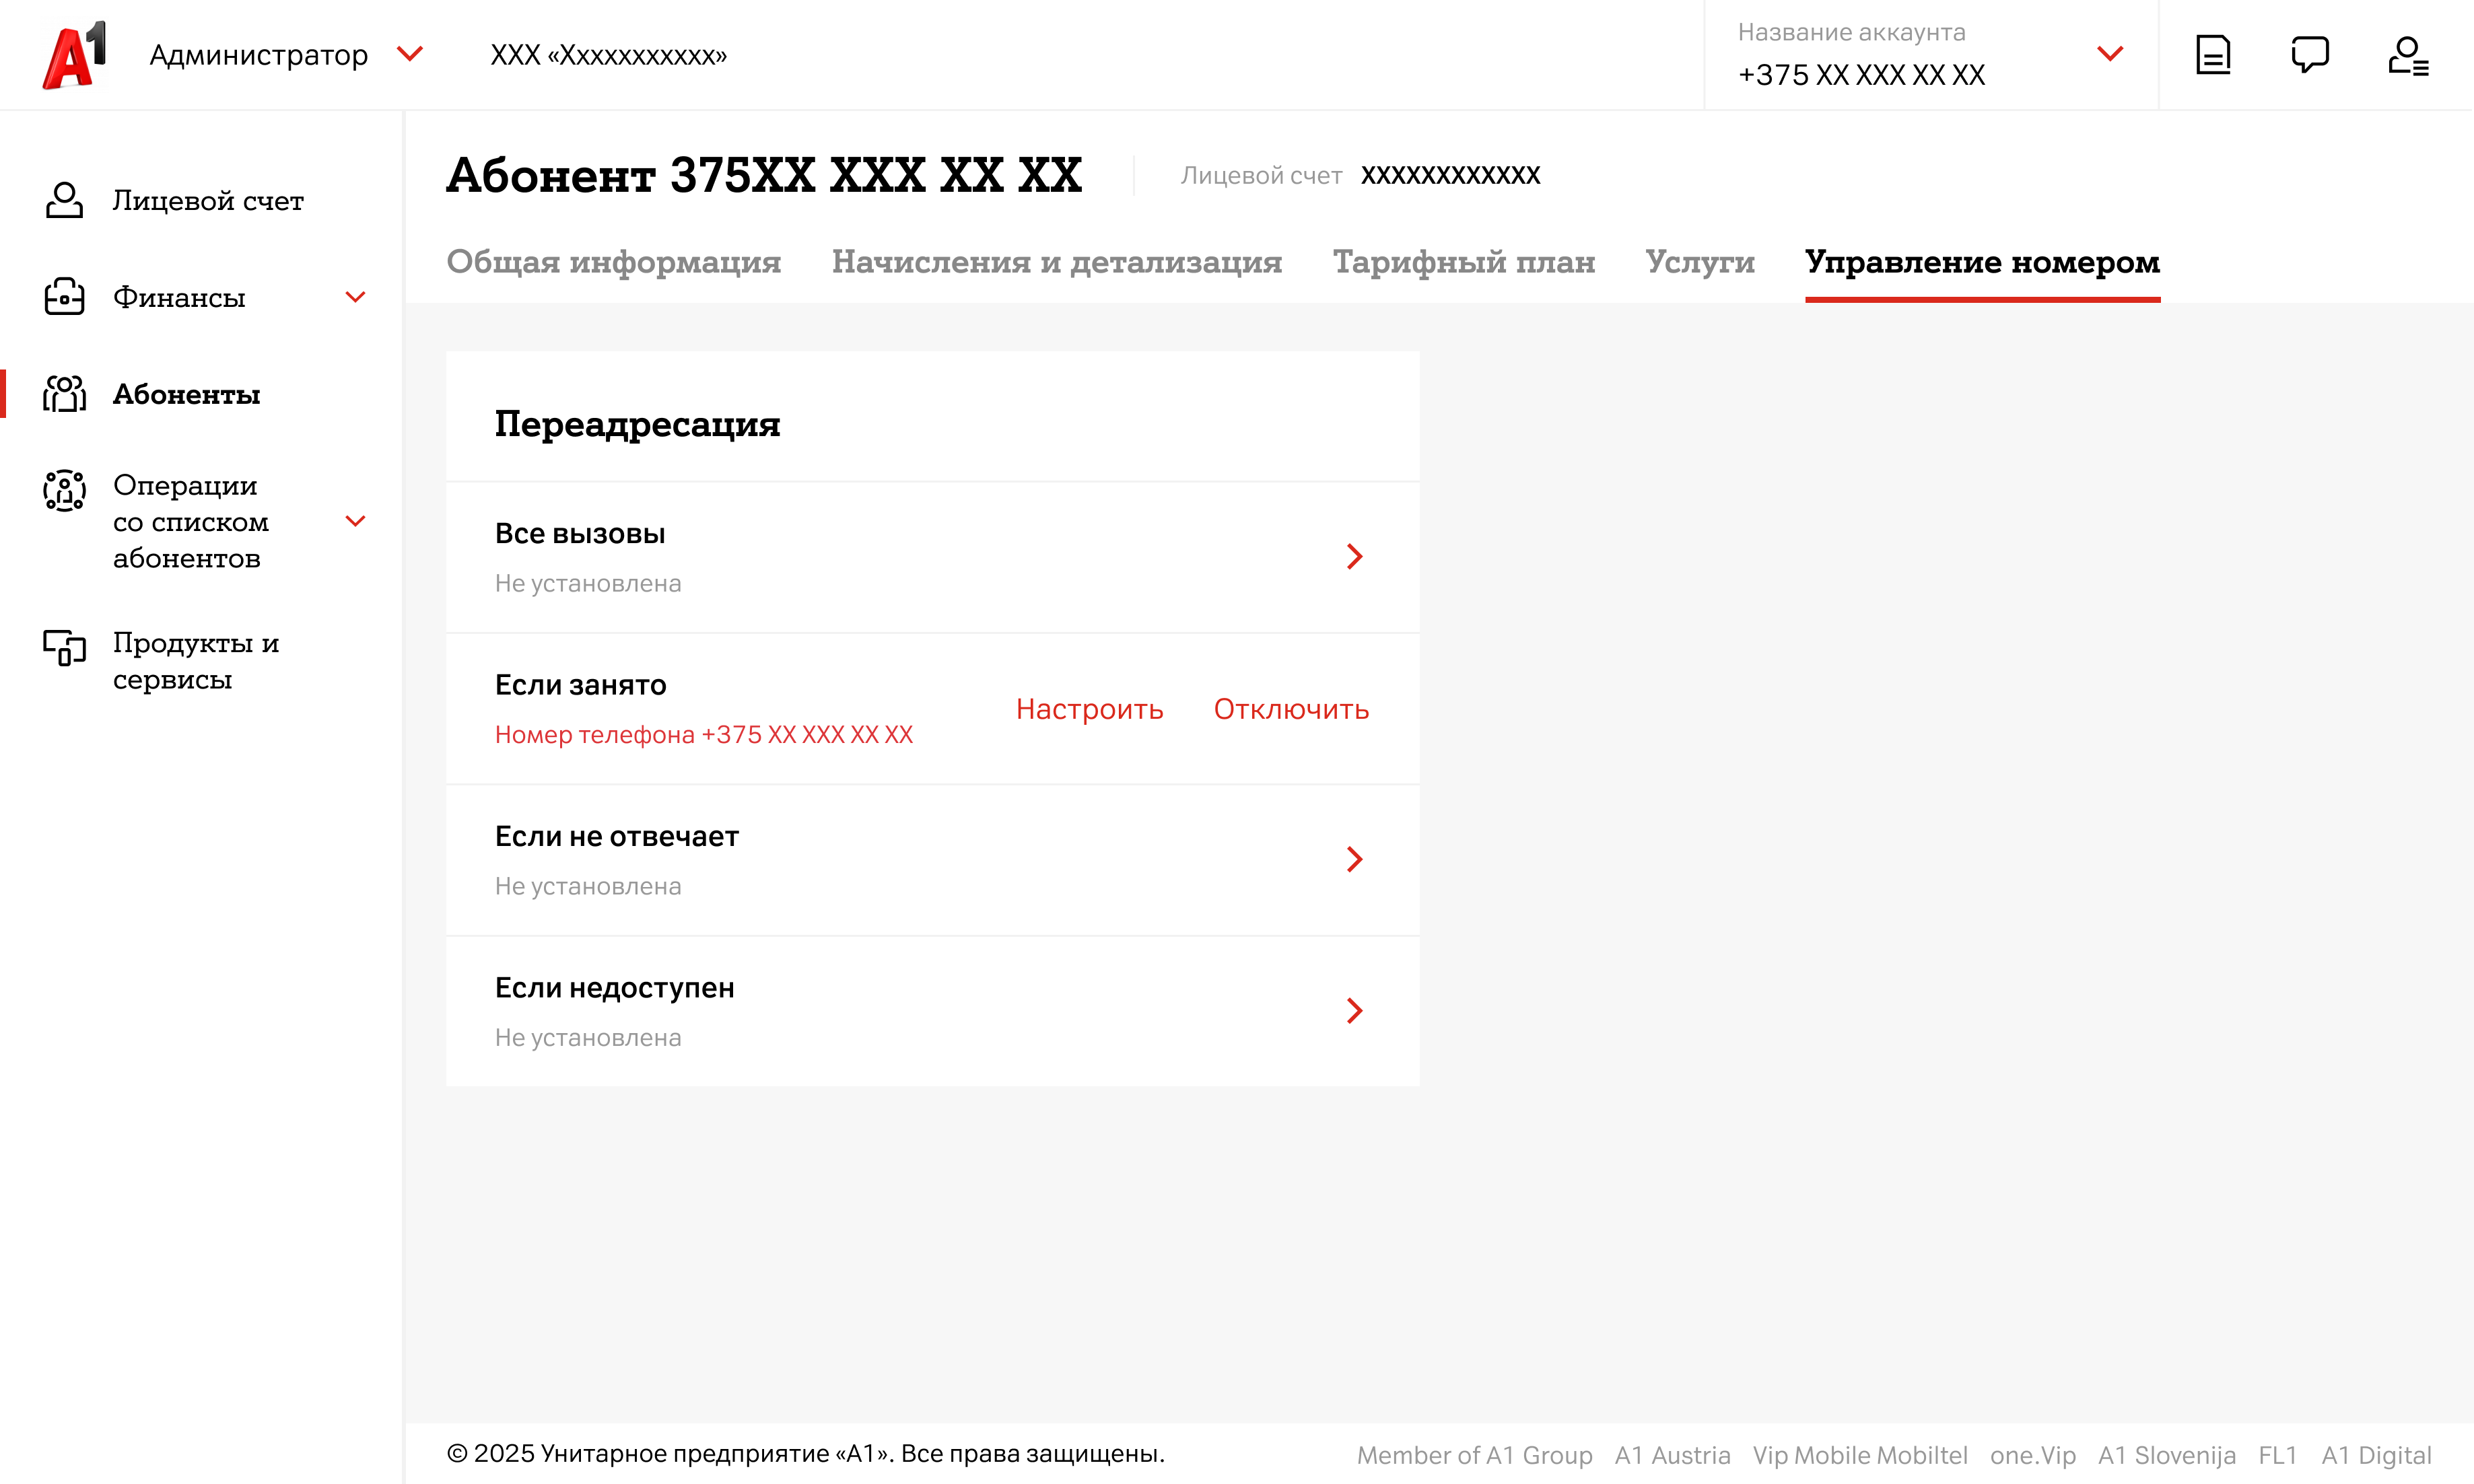Click the Абоненты group icon
2474x1484 pixels.
[64, 394]
